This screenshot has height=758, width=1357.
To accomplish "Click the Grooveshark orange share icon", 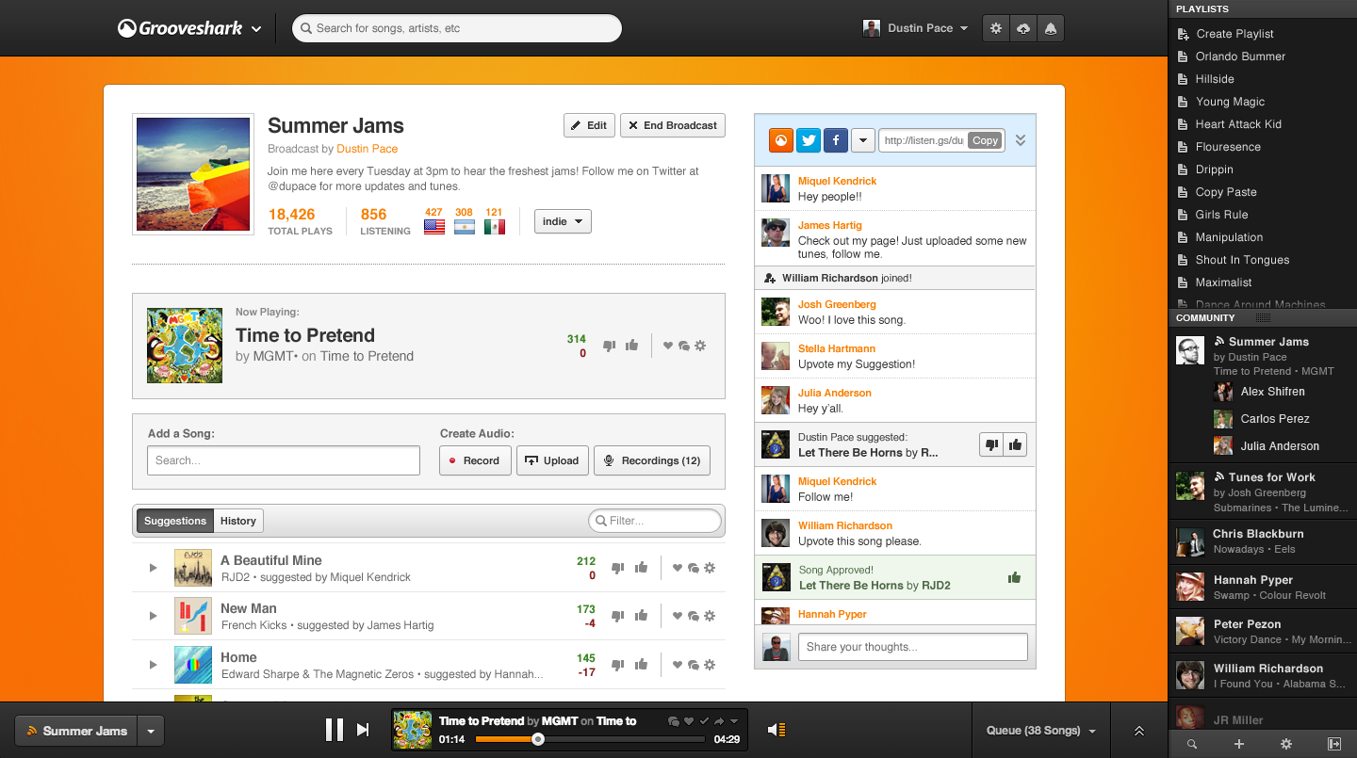I will click(781, 140).
